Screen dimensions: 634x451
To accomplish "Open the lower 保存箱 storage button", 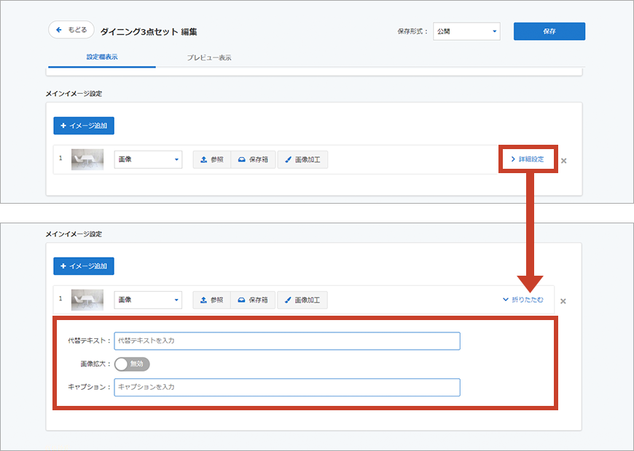I will pyautogui.click(x=253, y=300).
